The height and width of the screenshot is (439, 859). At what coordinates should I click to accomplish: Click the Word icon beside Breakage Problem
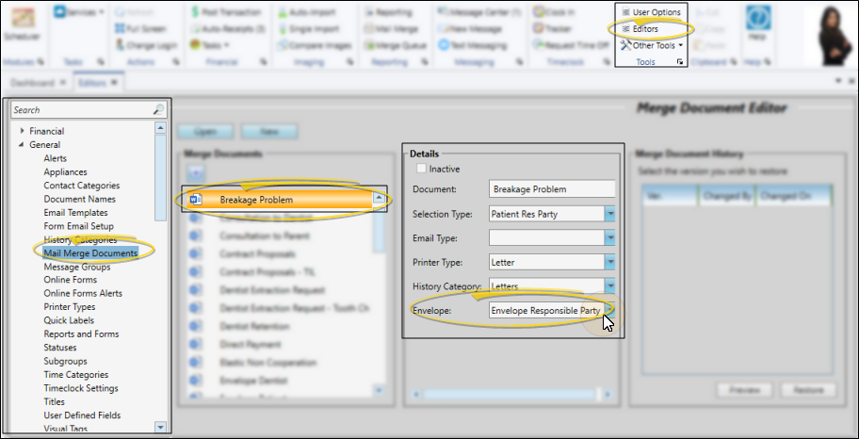pos(196,200)
